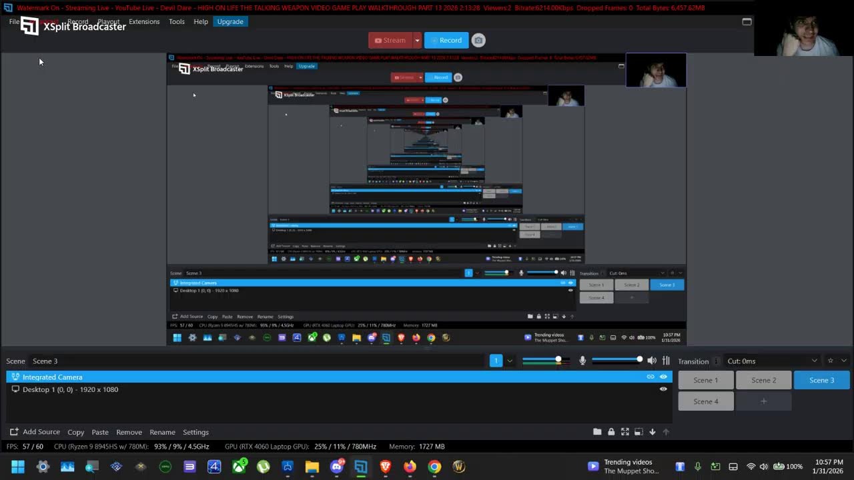This screenshot has height=480, width=854.
Task: Click the numbered preset 1 button
Action: click(x=496, y=361)
